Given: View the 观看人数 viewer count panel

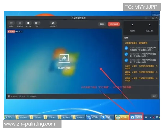Looking at the screenshot, I should tap(149, 28).
